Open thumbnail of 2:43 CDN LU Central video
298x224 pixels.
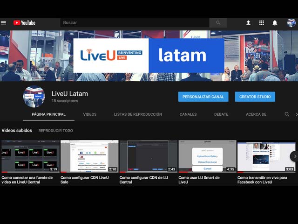[x=148, y=156]
